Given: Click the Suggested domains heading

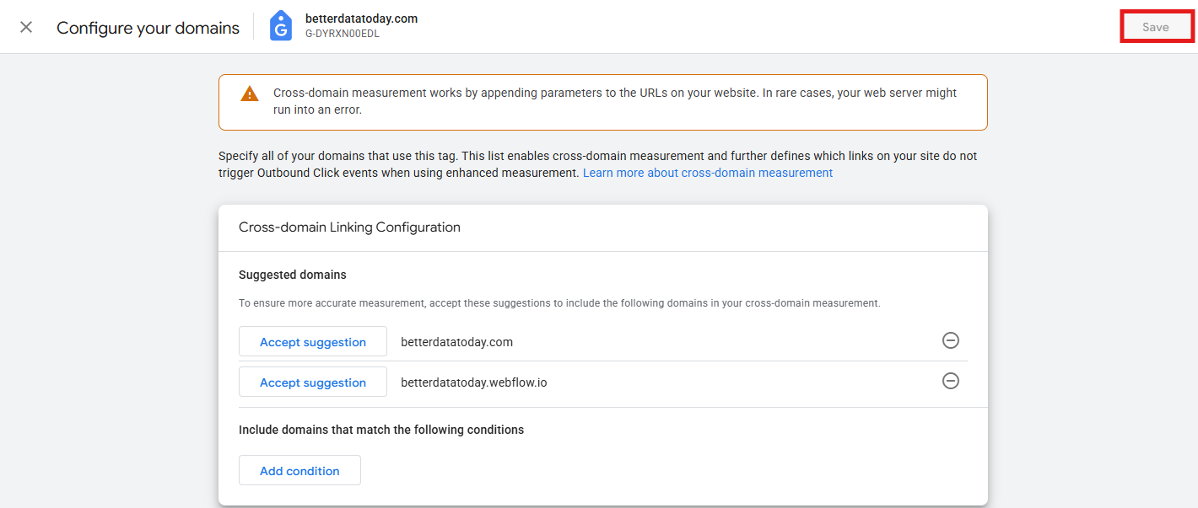Looking at the screenshot, I should click(293, 275).
